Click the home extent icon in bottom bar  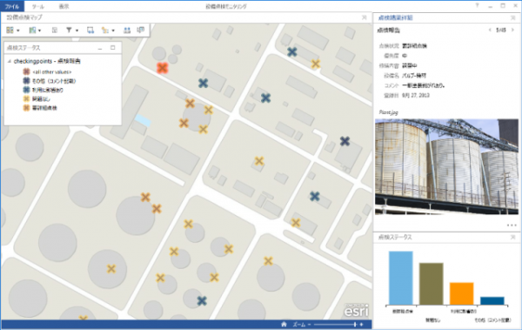coord(284,324)
